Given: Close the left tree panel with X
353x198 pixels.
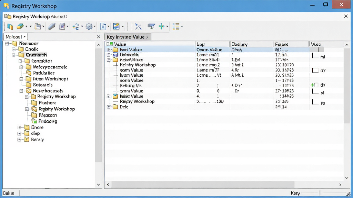Looking at the screenshot, I should (x=98, y=37).
